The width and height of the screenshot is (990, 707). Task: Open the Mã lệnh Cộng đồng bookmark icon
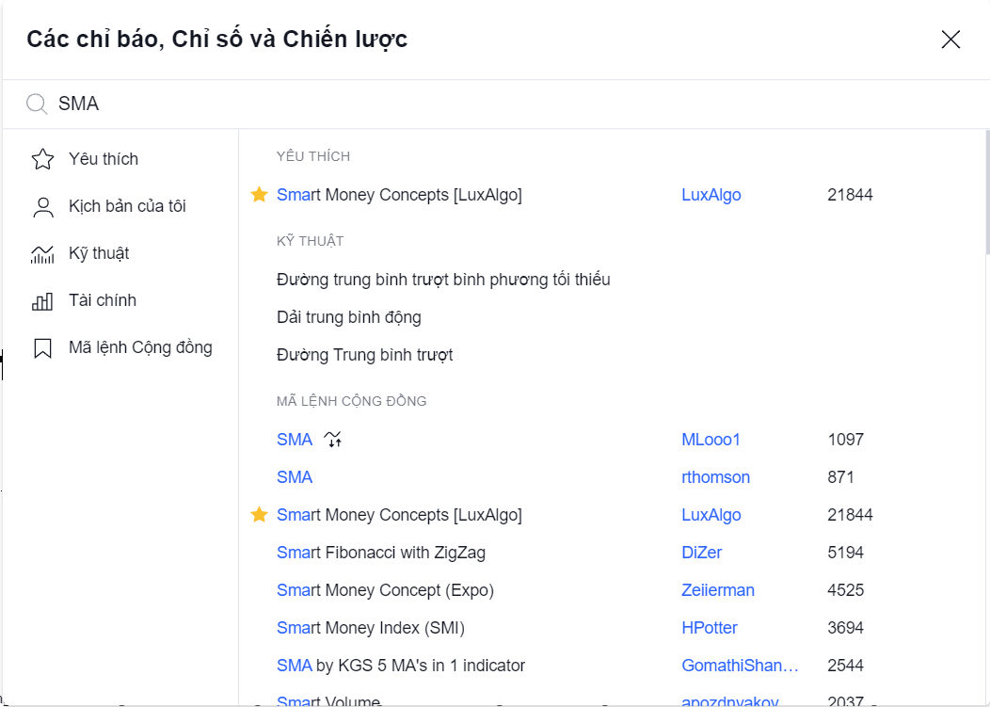pyautogui.click(x=43, y=348)
